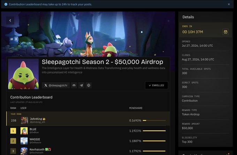Click the Enrolled button
Screen dimensions: 237x155
click(x=156, y=85)
